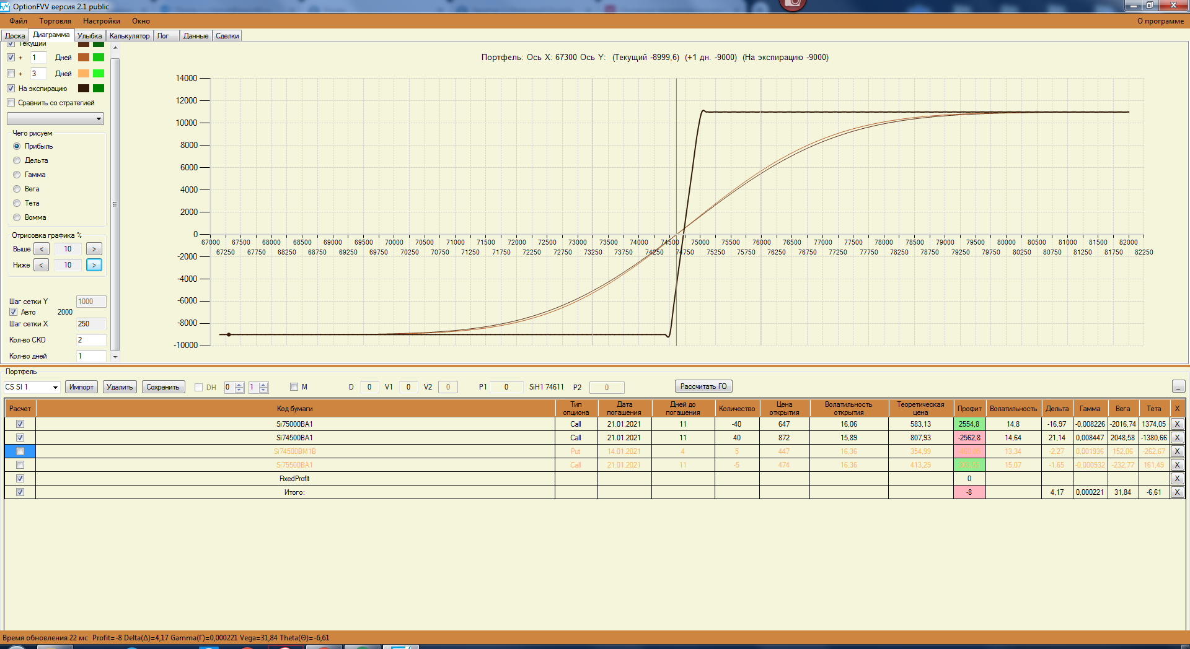1190x649 pixels.
Task: Decrease the Выше chart percentage with left arrow
Action: tap(42, 249)
